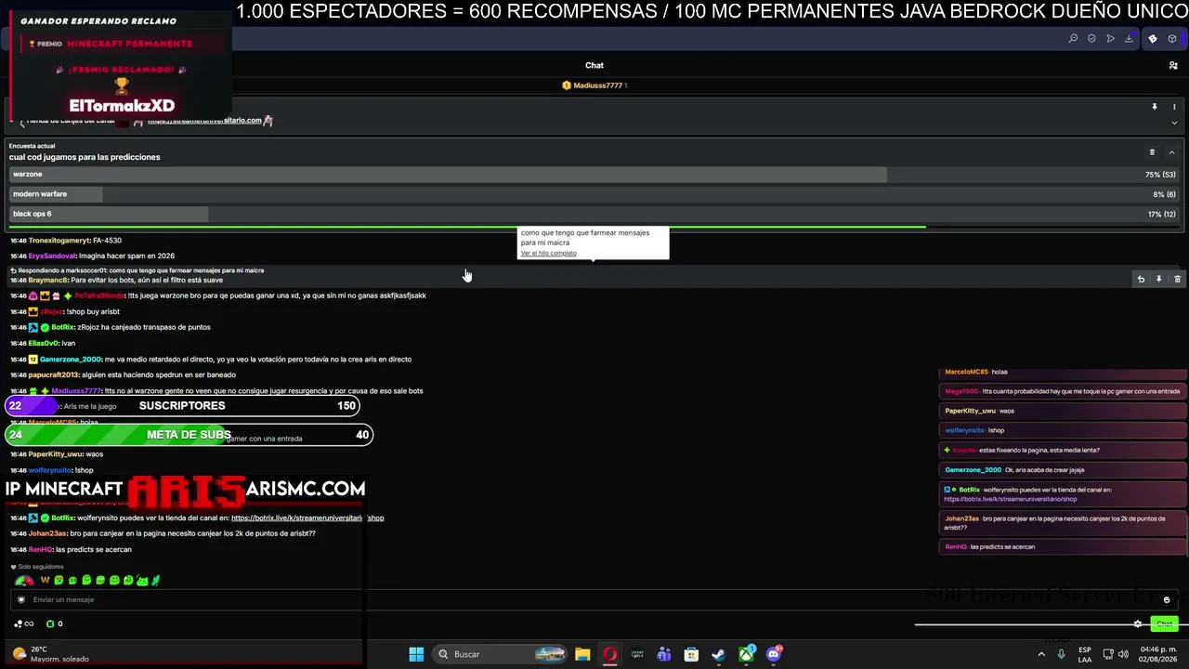The width and height of the screenshot is (1189, 669).
Task: Open Discord from taskbar
Action: 774,654
